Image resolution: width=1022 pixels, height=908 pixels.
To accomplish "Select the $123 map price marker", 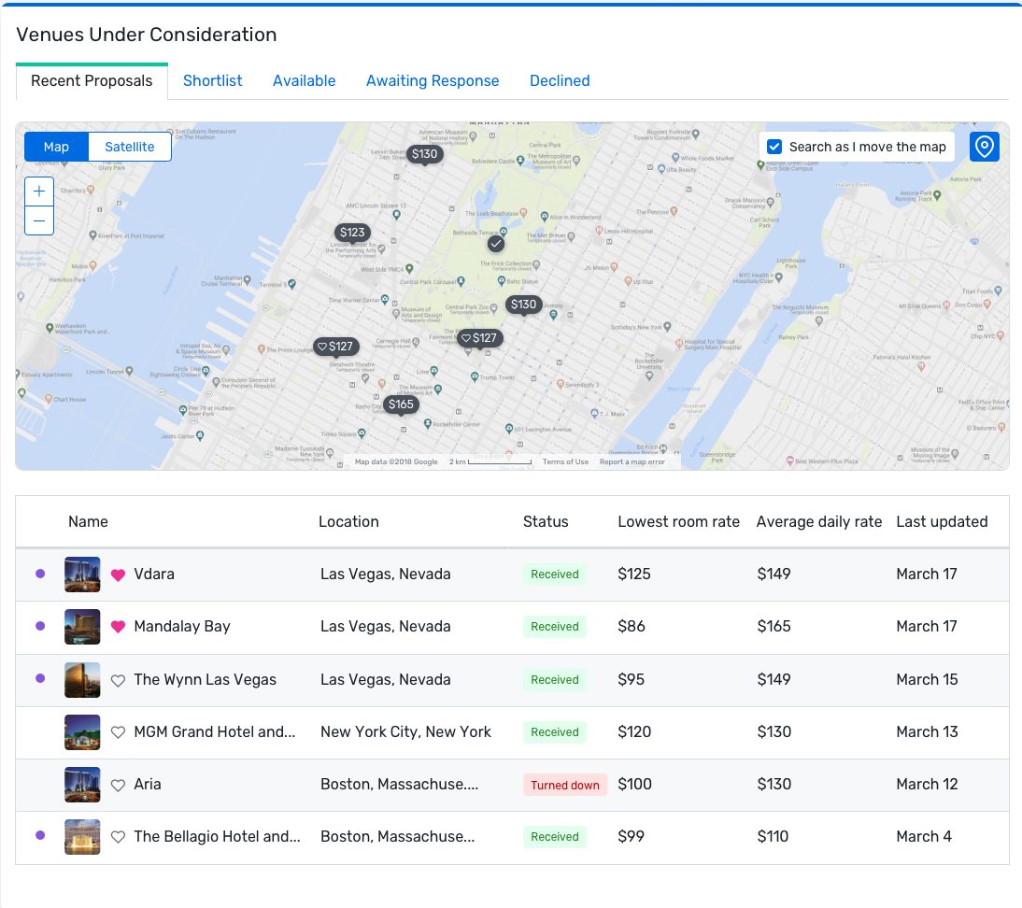I will 352,233.
